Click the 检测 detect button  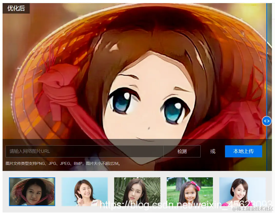coord(182,151)
